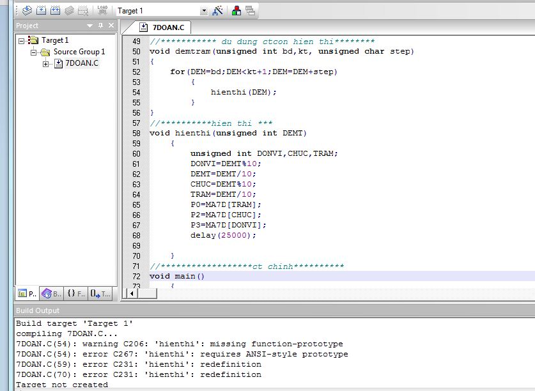Expand the 7DOAN.C file node

(x=45, y=63)
